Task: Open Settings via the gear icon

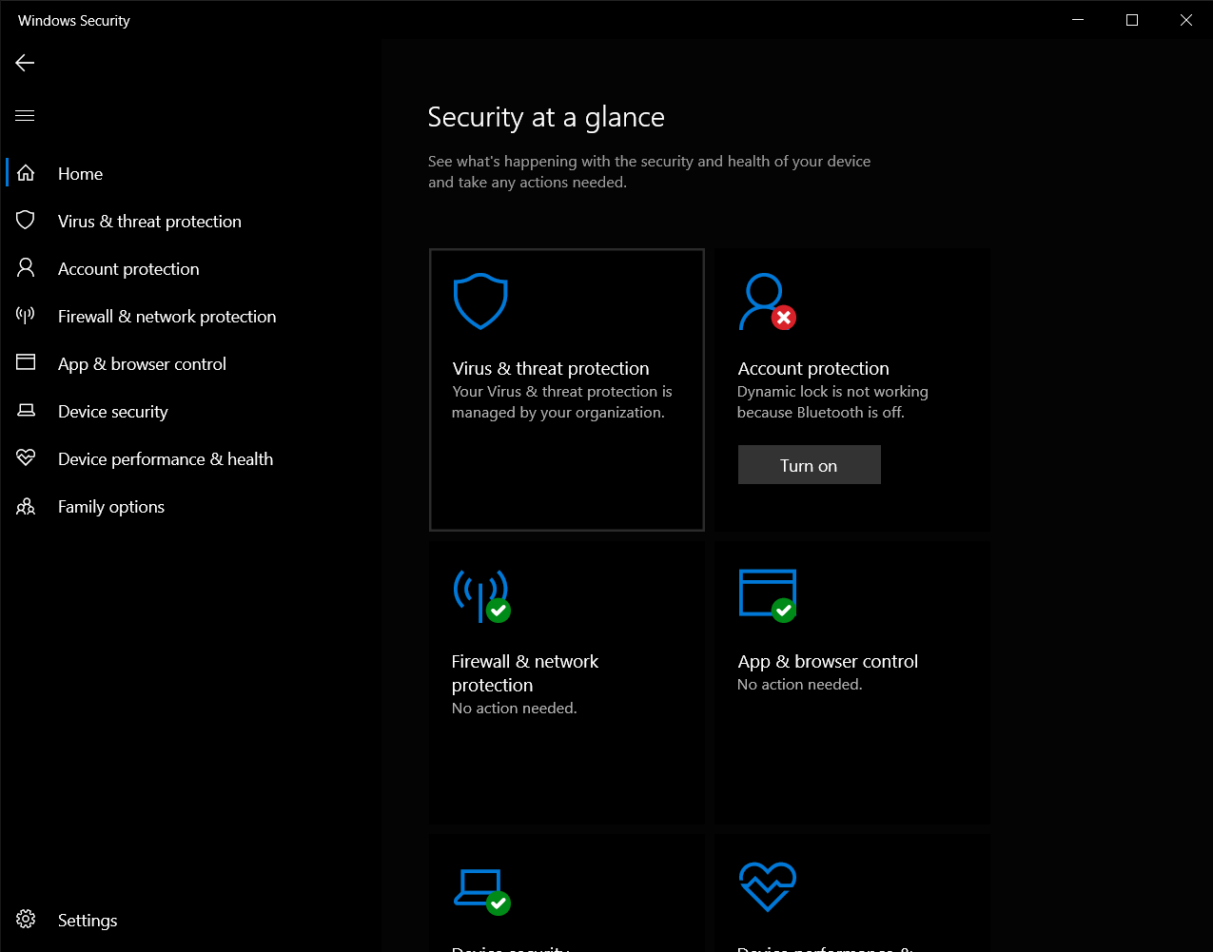Action: (x=27, y=919)
